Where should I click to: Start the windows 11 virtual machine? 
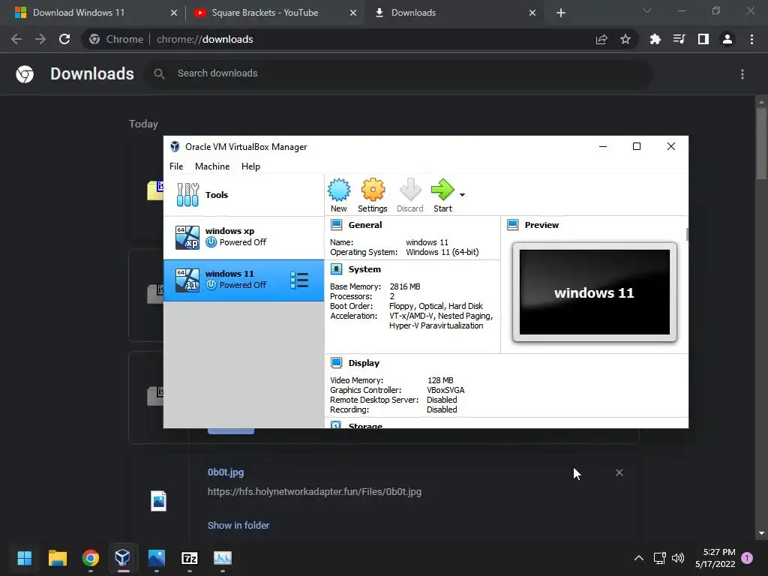442,196
